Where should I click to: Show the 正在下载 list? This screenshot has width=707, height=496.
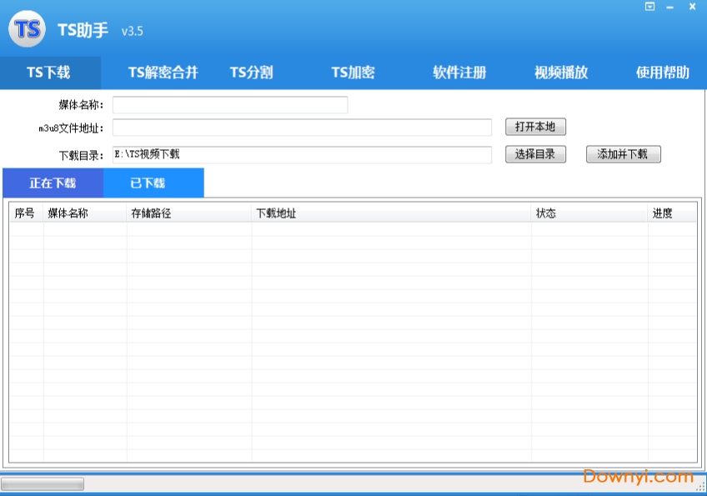(53, 183)
